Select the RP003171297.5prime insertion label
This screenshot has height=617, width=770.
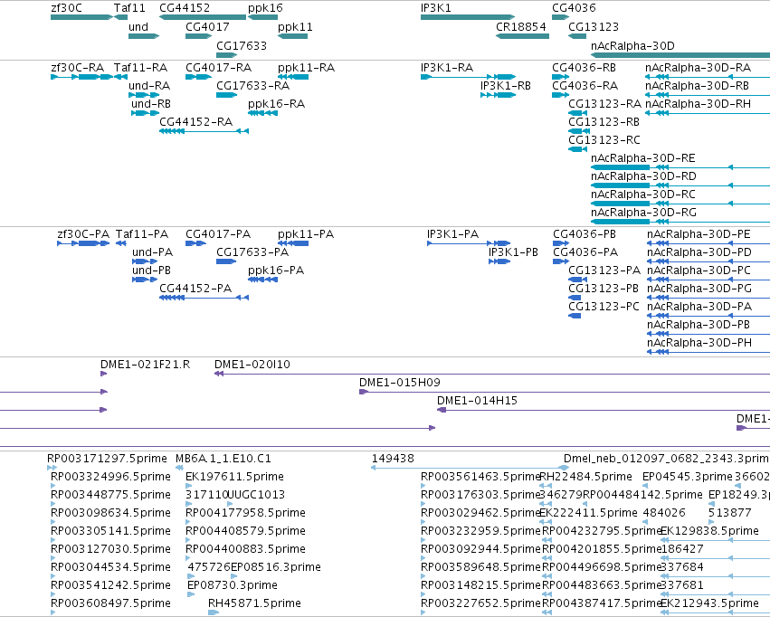107,459
